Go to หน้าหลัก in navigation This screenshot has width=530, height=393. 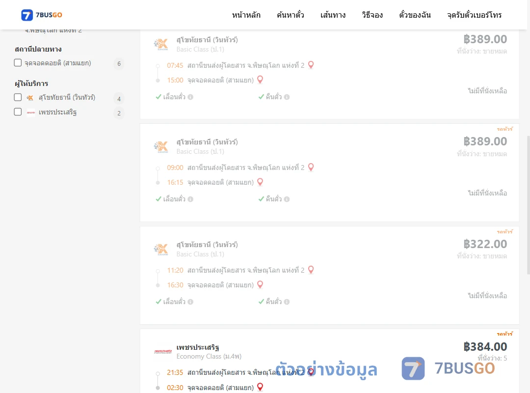(246, 15)
